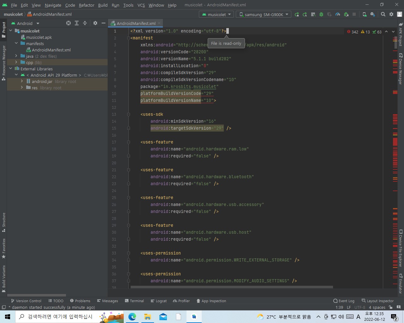Open the SDK Manager toolbar icon
The image size is (404, 323).
(373, 14)
